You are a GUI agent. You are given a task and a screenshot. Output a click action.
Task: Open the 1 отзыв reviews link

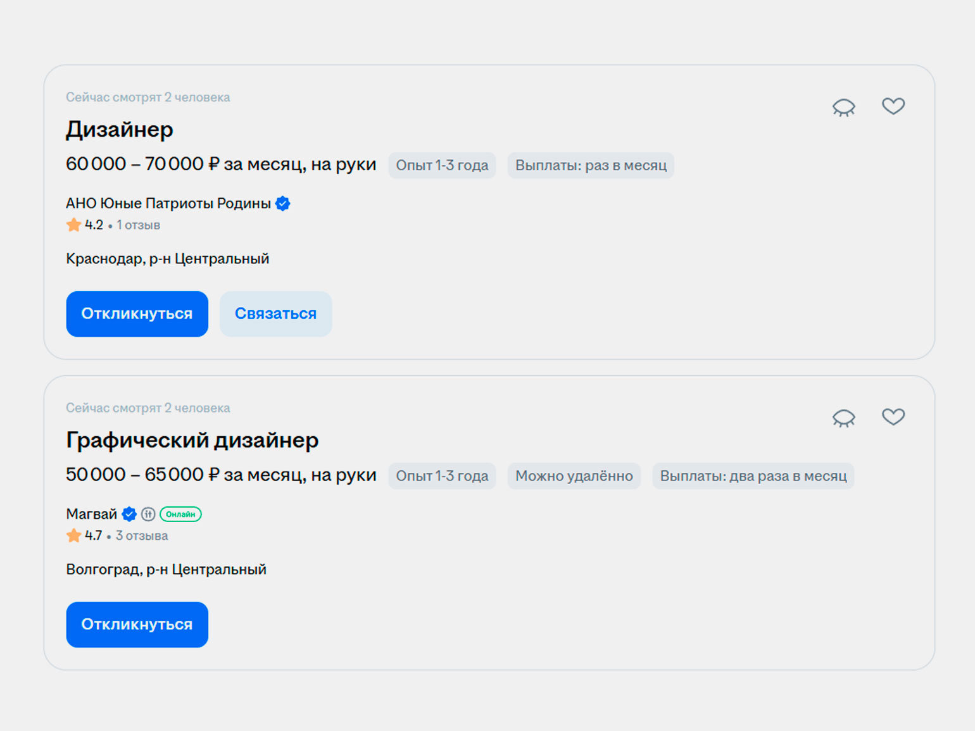click(138, 225)
